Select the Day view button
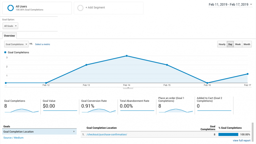The height and width of the screenshot is (144, 256). (x=230, y=44)
